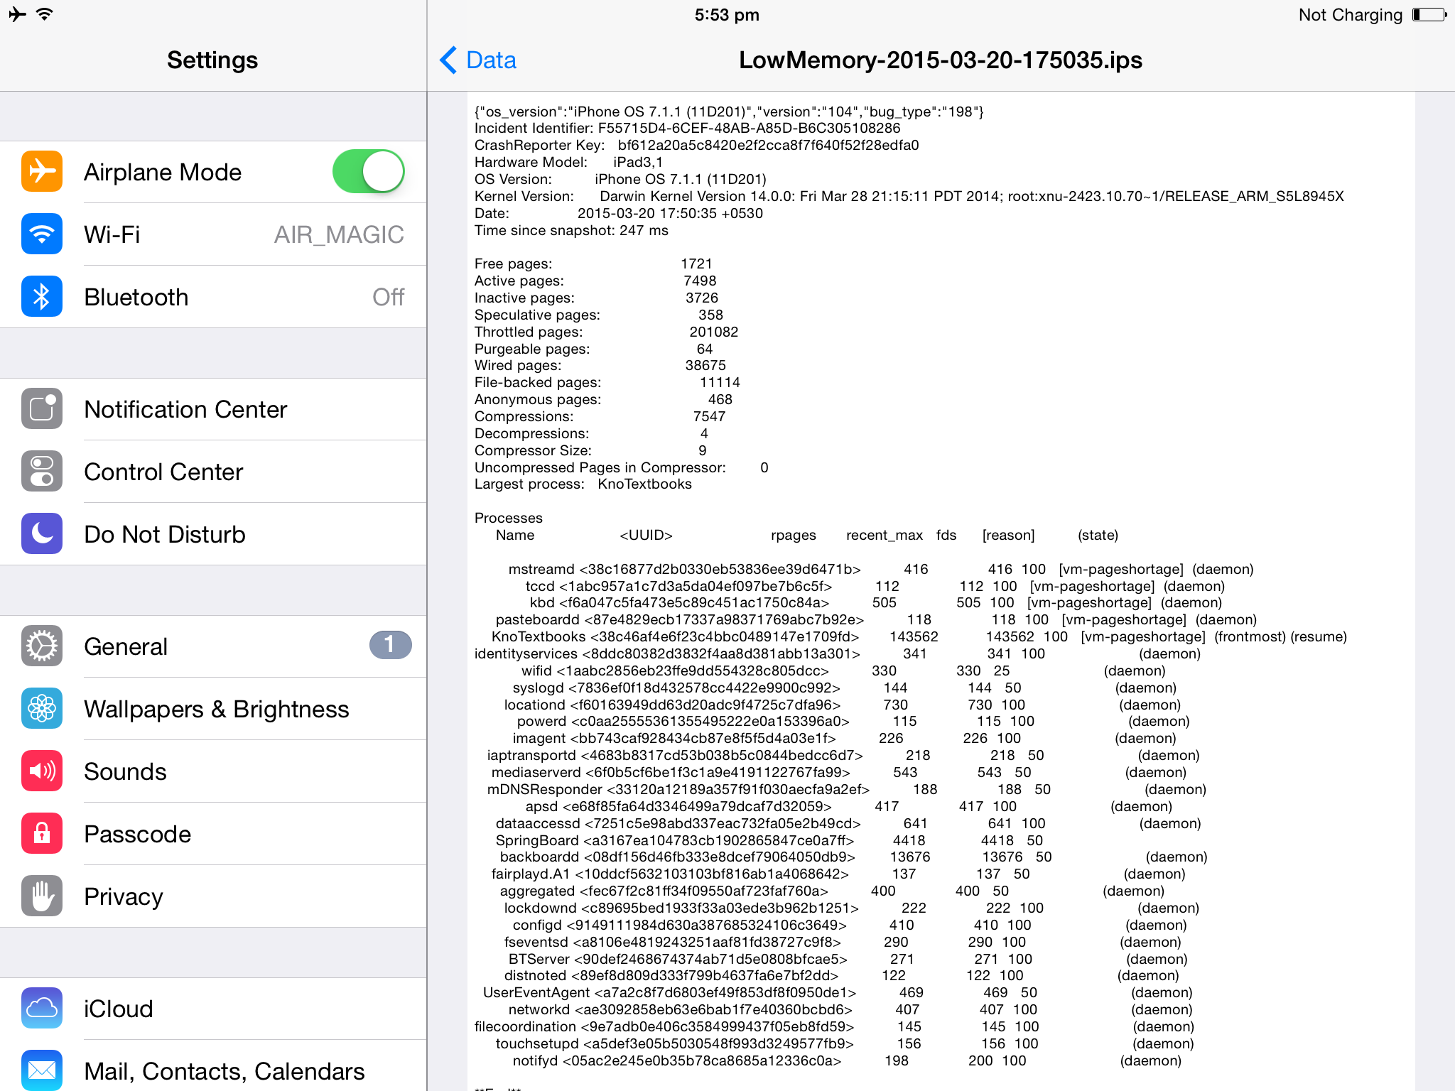Image resolution: width=1455 pixels, height=1091 pixels.
Task: Tap the Kernel Version line
Action: [x=909, y=197]
